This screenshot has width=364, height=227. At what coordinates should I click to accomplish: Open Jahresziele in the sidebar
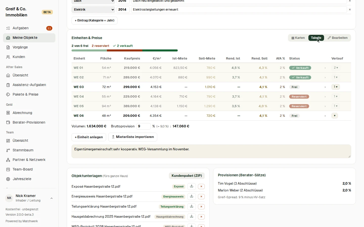pyautogui.click(x=29, y=179)
